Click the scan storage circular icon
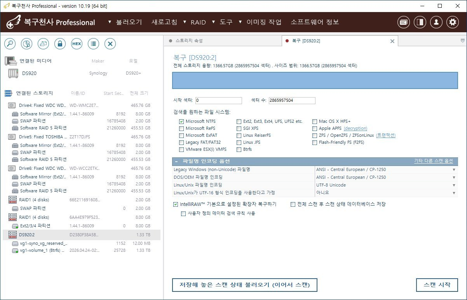The width and height of the screenshot is (467, 300). 26,44
